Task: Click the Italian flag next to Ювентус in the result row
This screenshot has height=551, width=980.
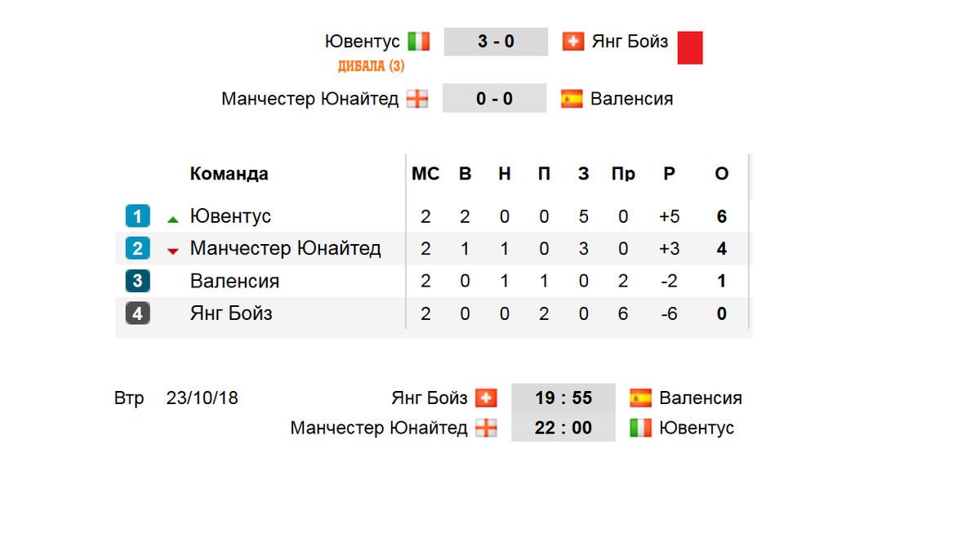Action: coord(419,42)
